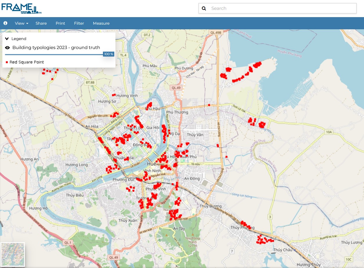
Task: Toggle eye visibility for Building typologies layer
Action: (x=7, y=48)
